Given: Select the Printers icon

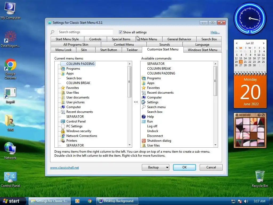Looking at the screenshot, I should tap(63, 140).
